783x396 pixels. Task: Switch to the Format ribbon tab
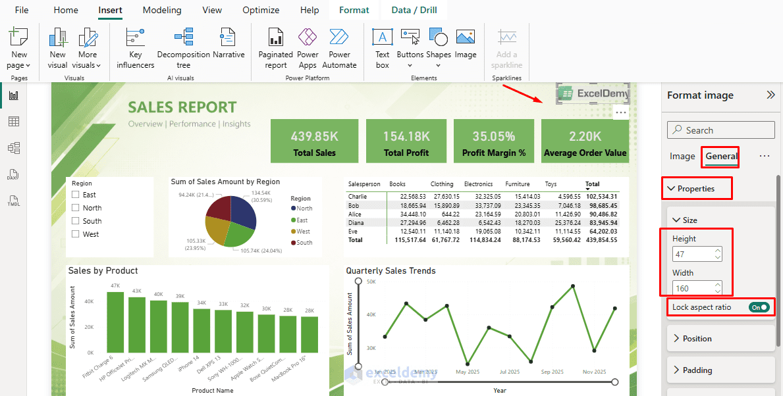coord(354,10)
